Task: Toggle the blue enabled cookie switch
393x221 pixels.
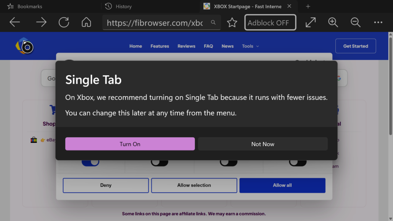Action: coord(91,163)
